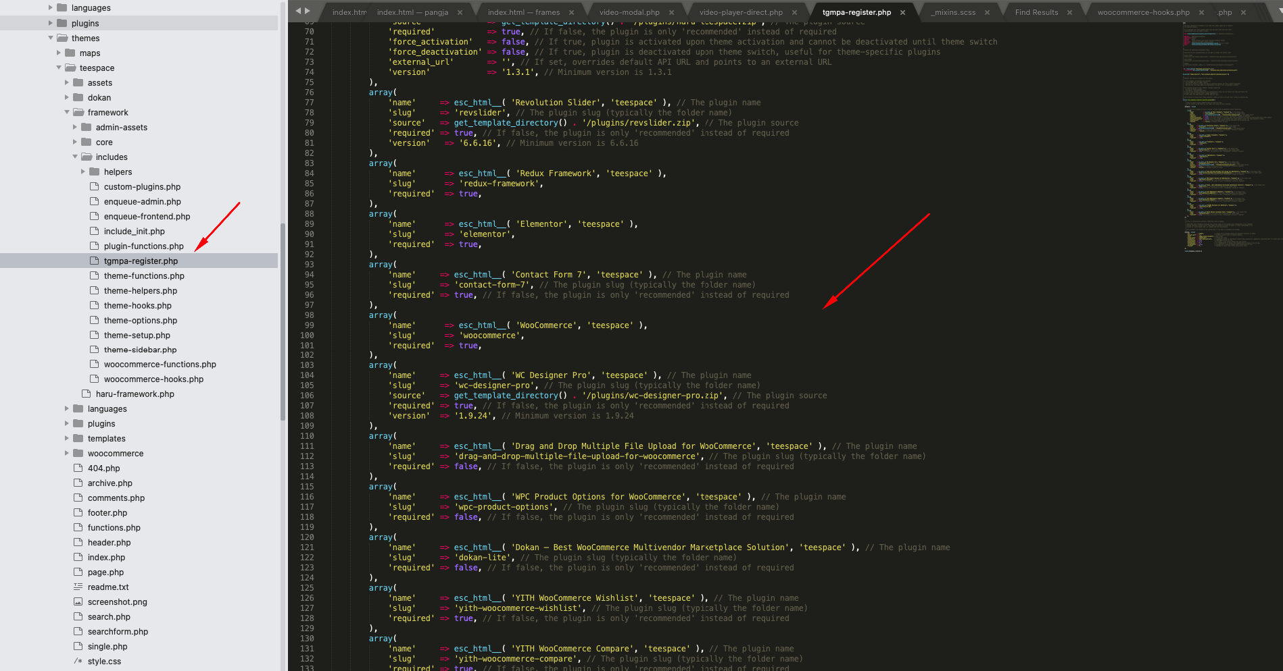Open comments.php in the sidebar

coord(116,498)
